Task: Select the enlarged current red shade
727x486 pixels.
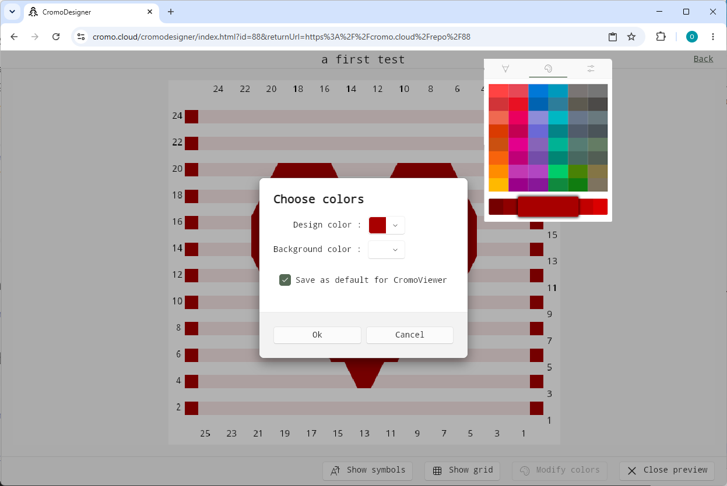Action: [548, 207]
